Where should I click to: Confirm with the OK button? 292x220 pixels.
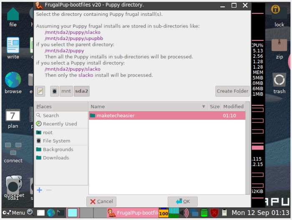(183, 201)
